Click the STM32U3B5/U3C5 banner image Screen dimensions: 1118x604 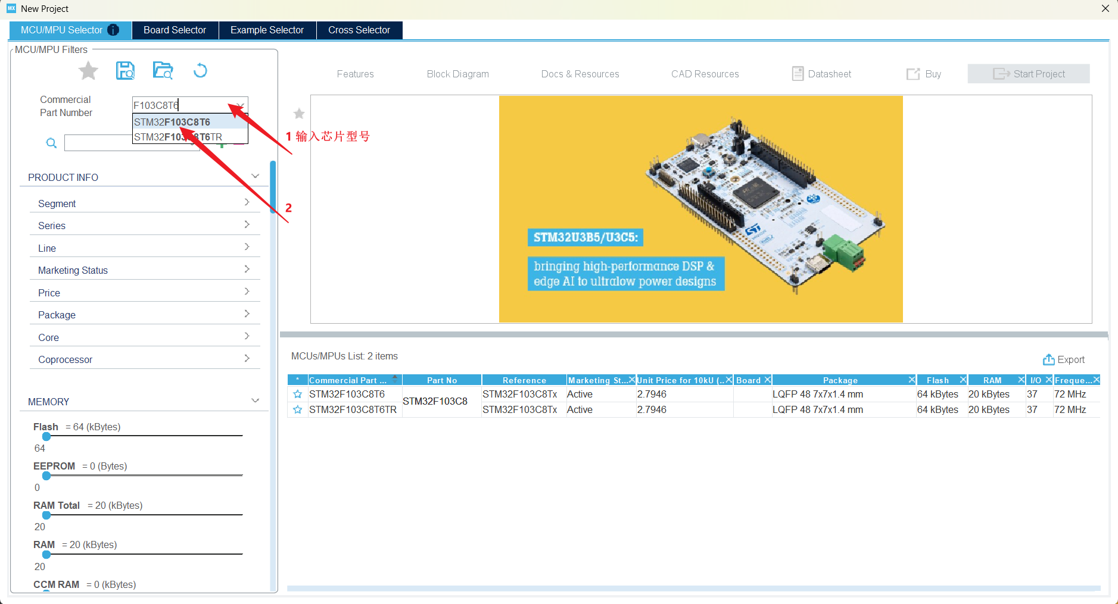click(701, 209)
